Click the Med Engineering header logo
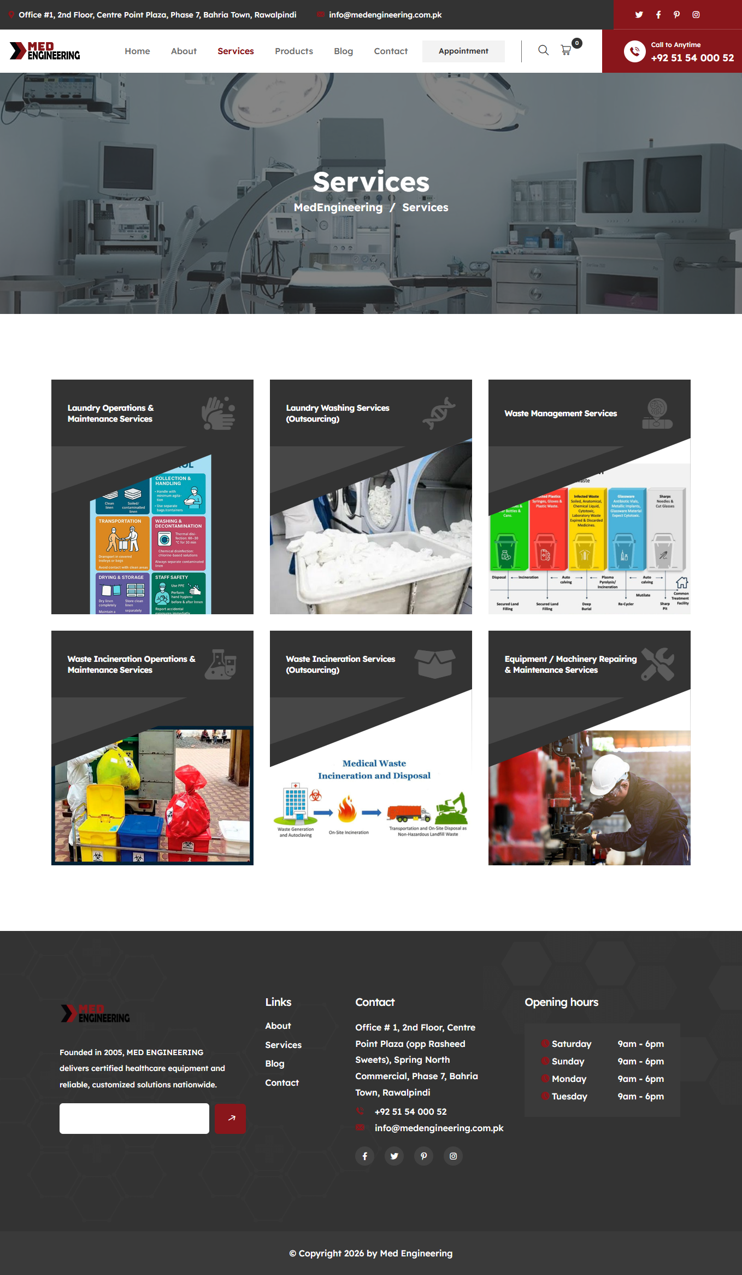The width and height of the screenshot is (742, 1275). pos(45,51)
